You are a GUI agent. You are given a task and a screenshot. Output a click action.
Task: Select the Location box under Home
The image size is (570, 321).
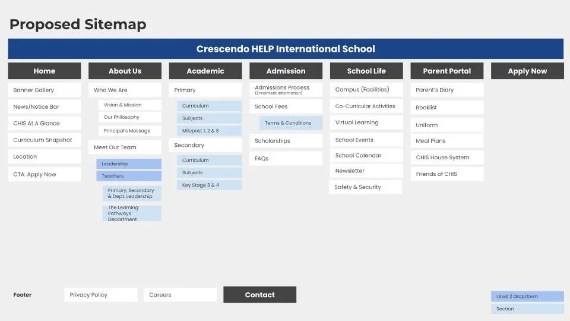[x=45, y=156]
